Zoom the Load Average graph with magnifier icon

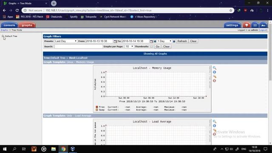tap(215, 122)
